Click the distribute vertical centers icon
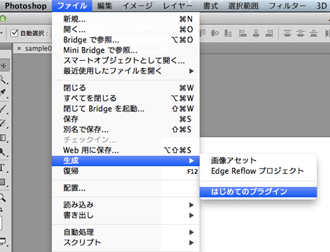 click(x=300, y=33)
